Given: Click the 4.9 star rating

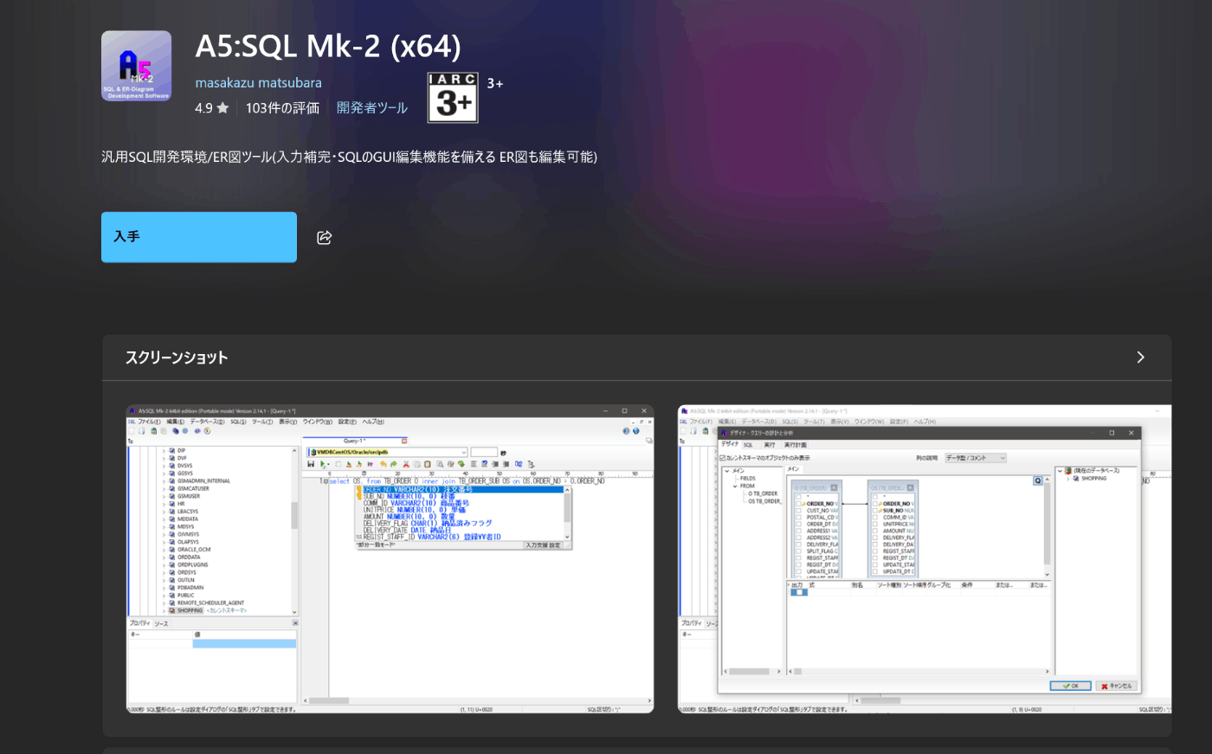Looking at the screenshot, I should pos(212,107).
